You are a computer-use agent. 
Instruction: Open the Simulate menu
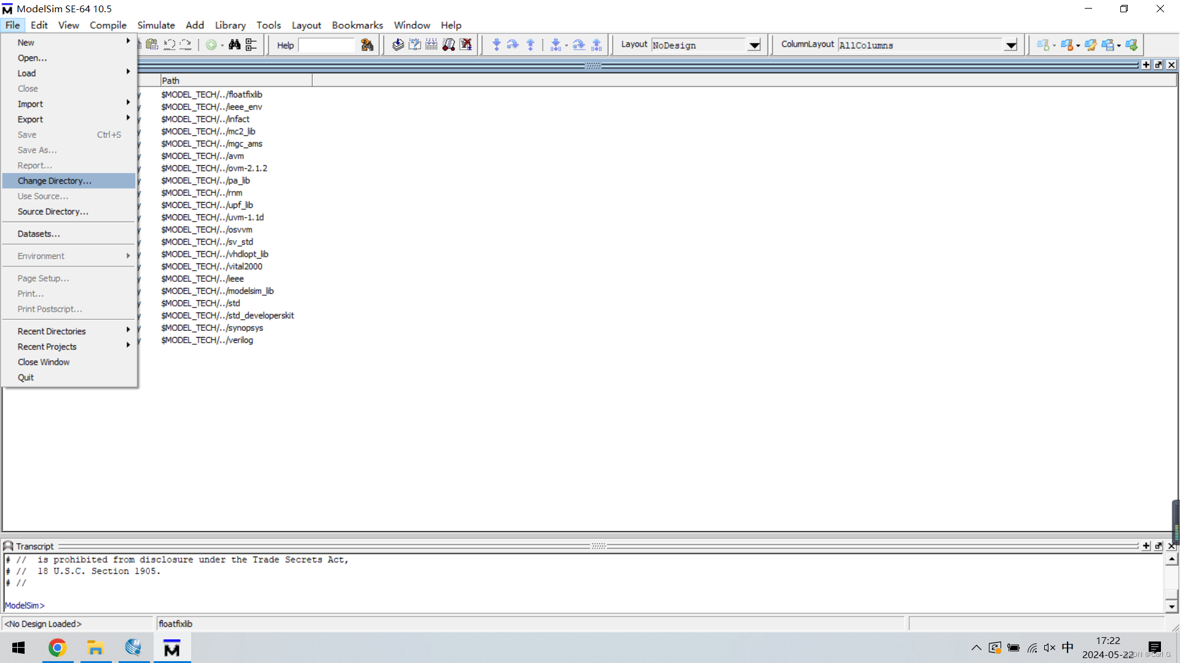click(x=156, y=25)
